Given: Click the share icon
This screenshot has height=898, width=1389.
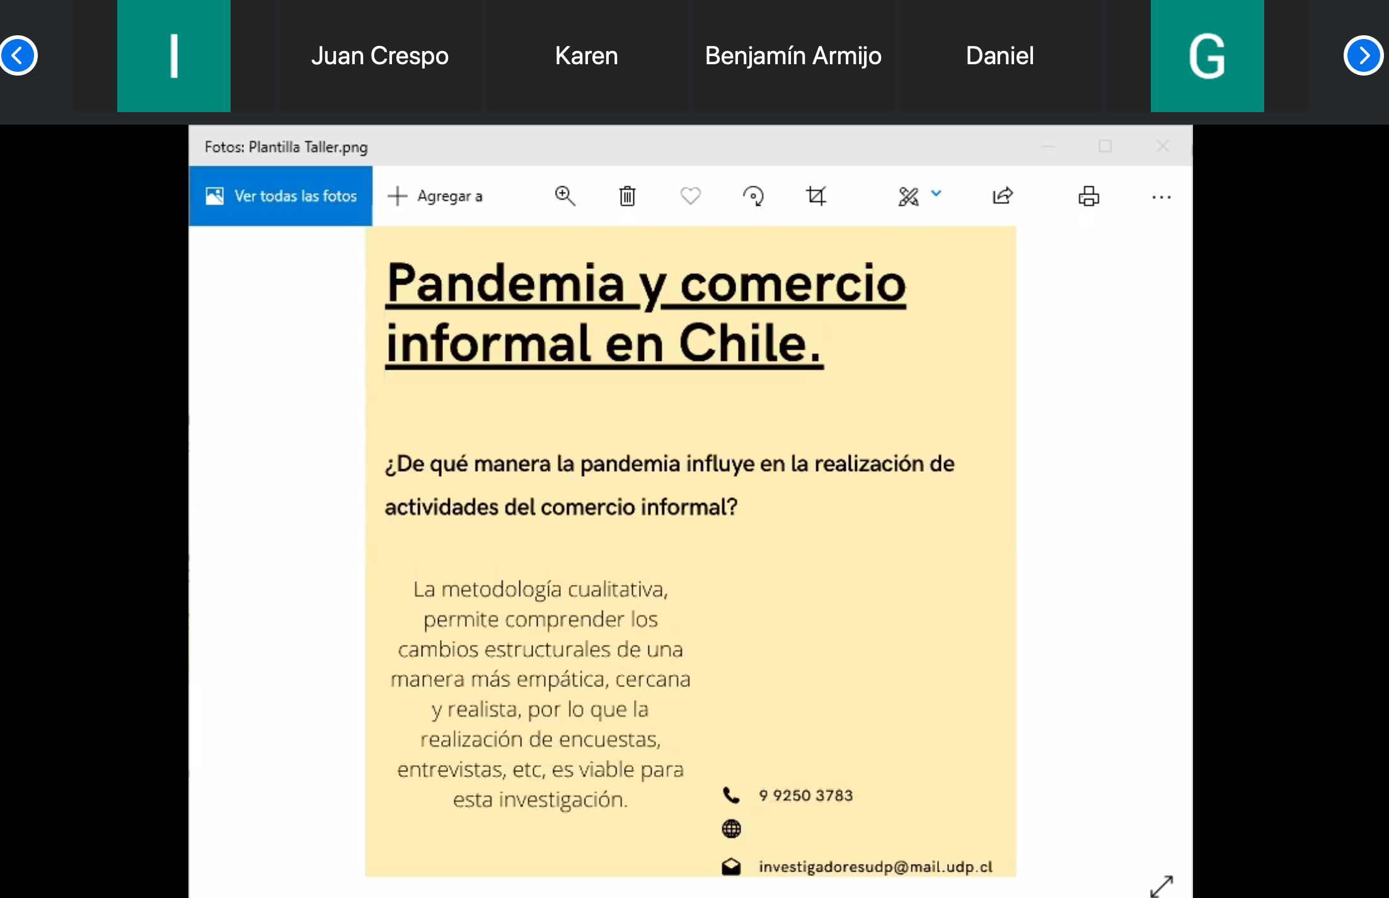Looking at the screenshot, I should (1002, 196).
